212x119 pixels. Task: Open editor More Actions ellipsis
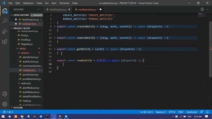click(x=207, y=9)
